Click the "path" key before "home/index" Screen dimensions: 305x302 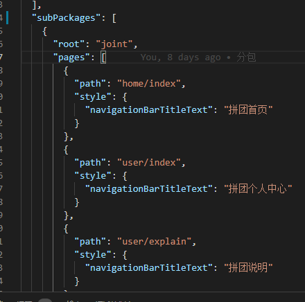point(90,84)
